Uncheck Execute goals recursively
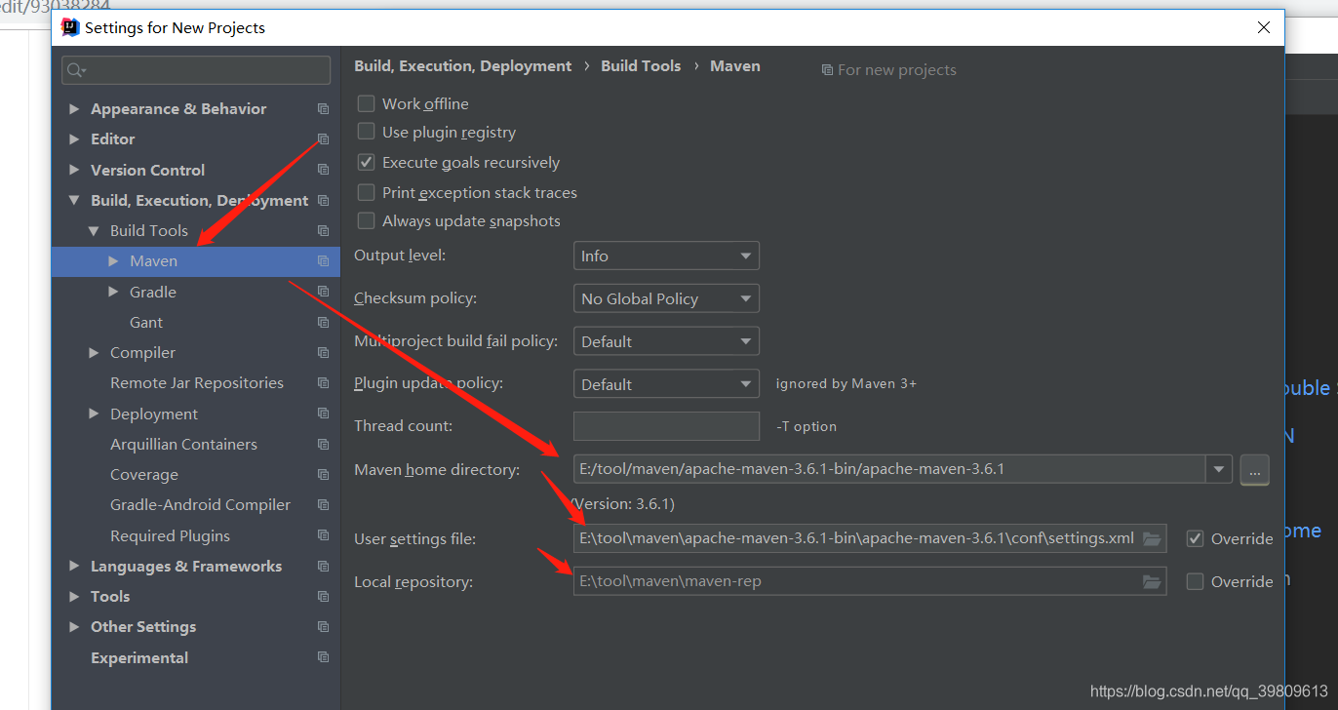 pyautogui.click(x=366, y=162)
